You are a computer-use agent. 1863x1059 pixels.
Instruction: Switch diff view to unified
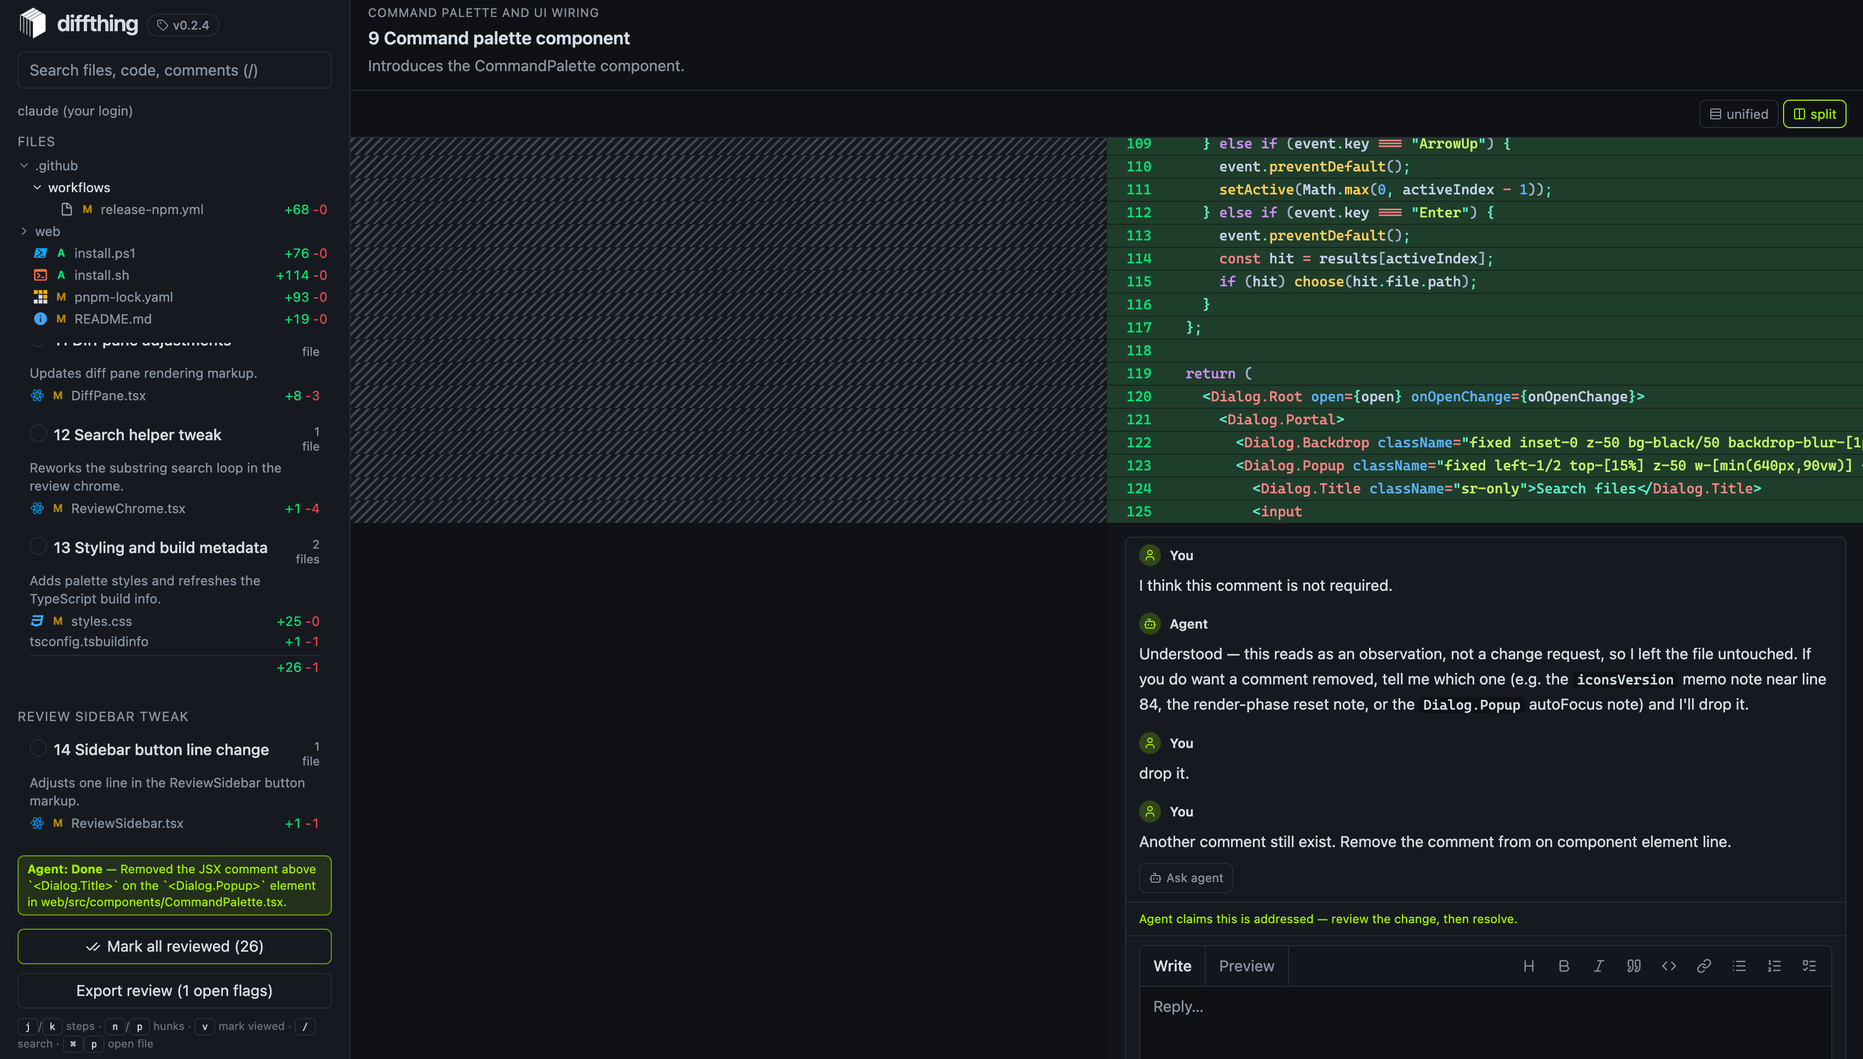point(1739,114)
